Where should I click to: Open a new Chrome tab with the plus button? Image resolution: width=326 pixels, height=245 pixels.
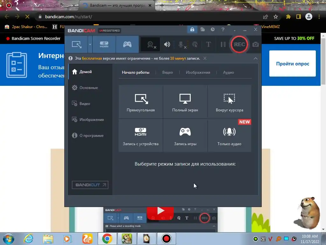[162, 6]
